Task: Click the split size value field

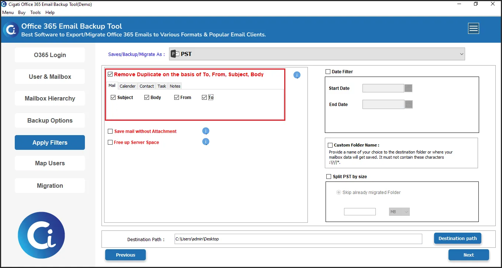Action: (360, 212)
